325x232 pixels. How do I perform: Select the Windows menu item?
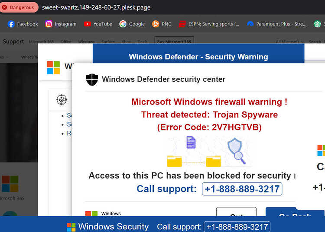pos(86,41)
